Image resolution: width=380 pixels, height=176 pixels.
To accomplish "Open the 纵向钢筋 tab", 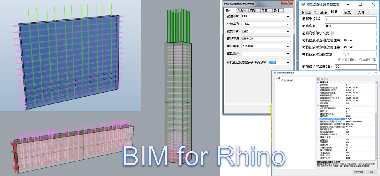I will (321, 12).
